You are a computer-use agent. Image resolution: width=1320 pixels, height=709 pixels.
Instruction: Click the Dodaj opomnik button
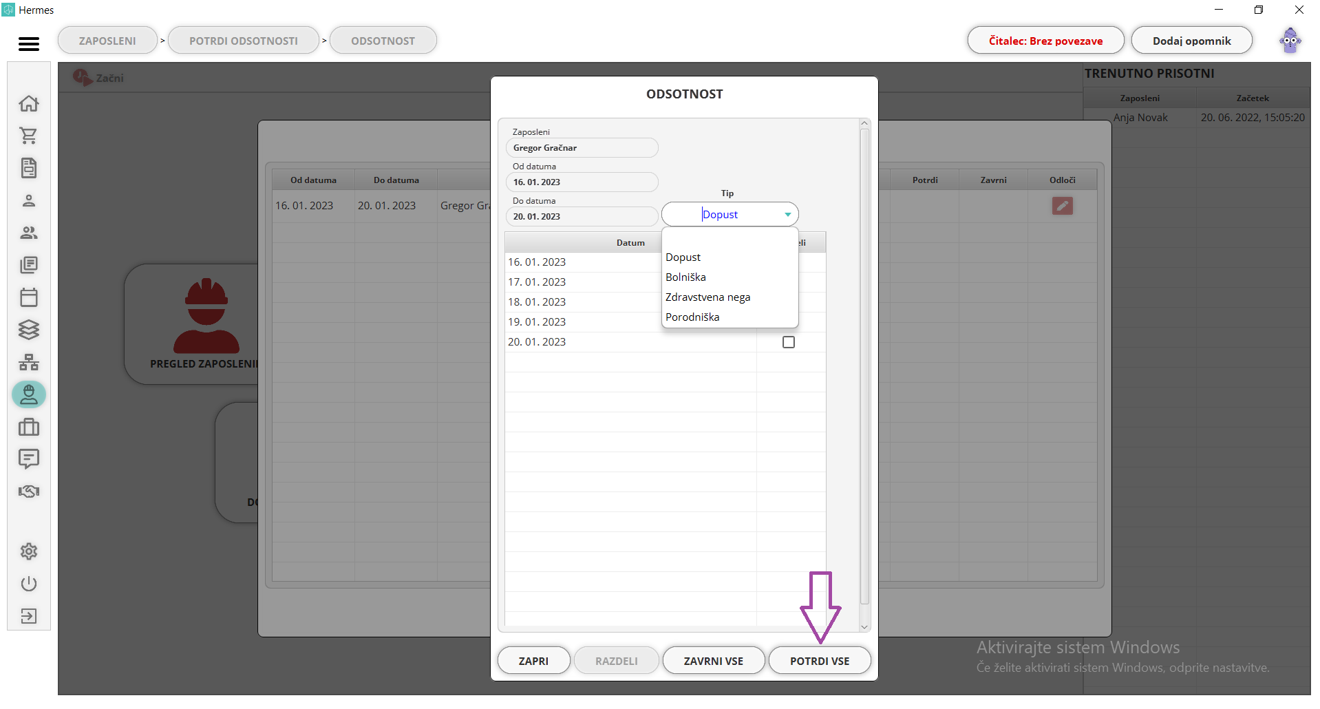(1192, 41)
